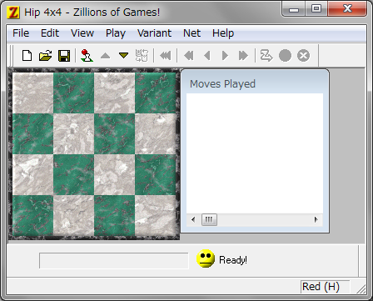The width and height of the screenshot is (373, 301).
Task: Click the joystick select game icon
Action: pyautogui.click(x=87, y=56)
